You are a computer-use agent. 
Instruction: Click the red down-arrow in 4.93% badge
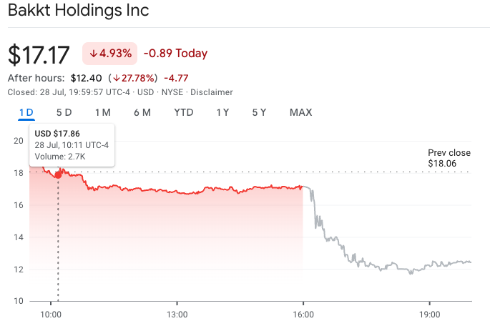pos(94,54)
